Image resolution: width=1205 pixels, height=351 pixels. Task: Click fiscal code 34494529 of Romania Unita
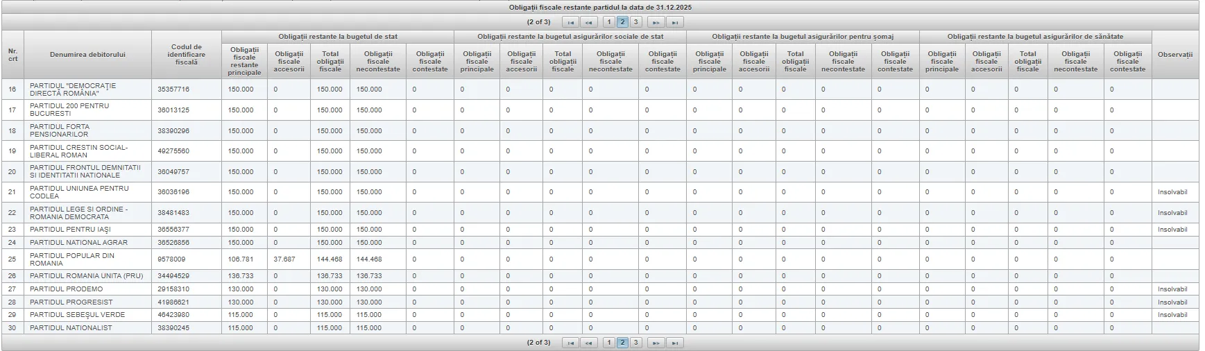(173, 276)
